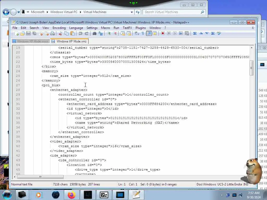Click the Windows Virtual PC breadcrumb
The image size is (267, 200).
tap(64, 12)
